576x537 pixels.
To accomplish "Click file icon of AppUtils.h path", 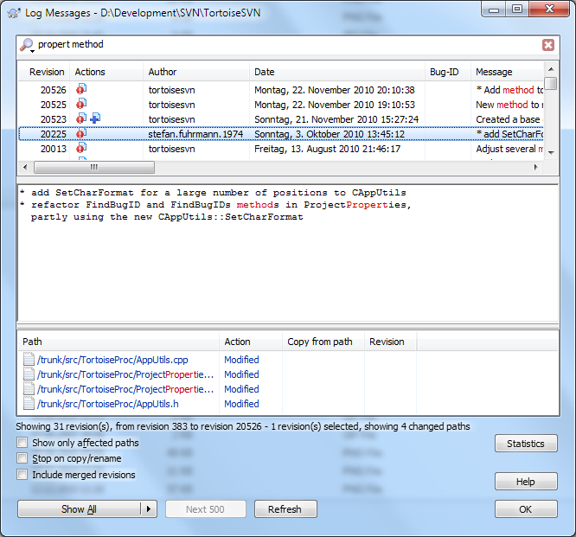I will coord(29,404).
